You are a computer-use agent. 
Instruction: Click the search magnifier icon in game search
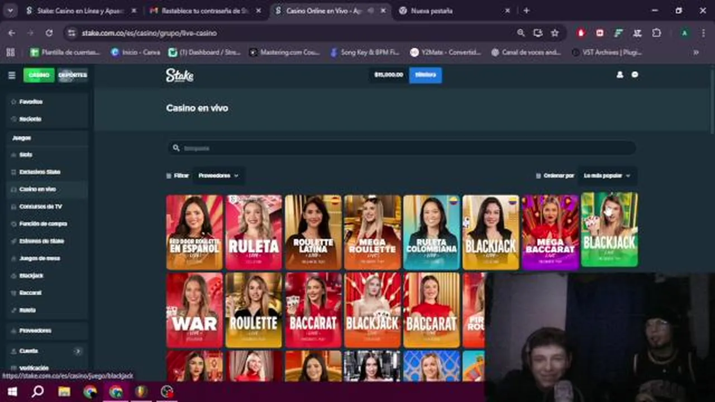tap(176, 148)
